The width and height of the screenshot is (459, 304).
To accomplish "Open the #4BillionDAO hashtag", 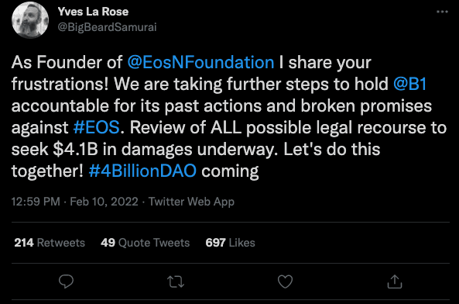I will (142, 171).
